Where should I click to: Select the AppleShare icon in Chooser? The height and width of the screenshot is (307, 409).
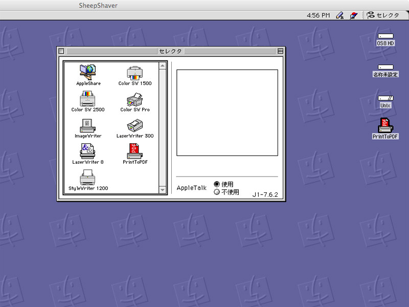pos(88,73)
